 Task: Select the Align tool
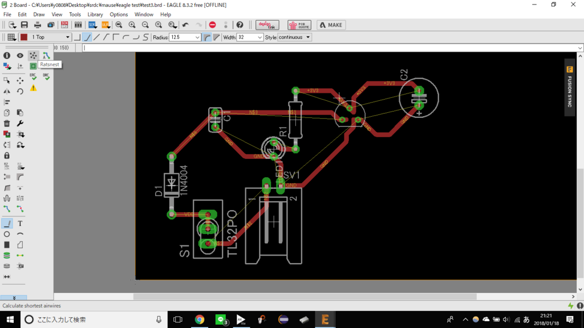click(7, 102)
